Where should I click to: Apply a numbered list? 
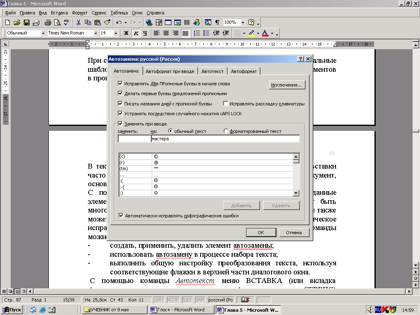pos(197,33)
